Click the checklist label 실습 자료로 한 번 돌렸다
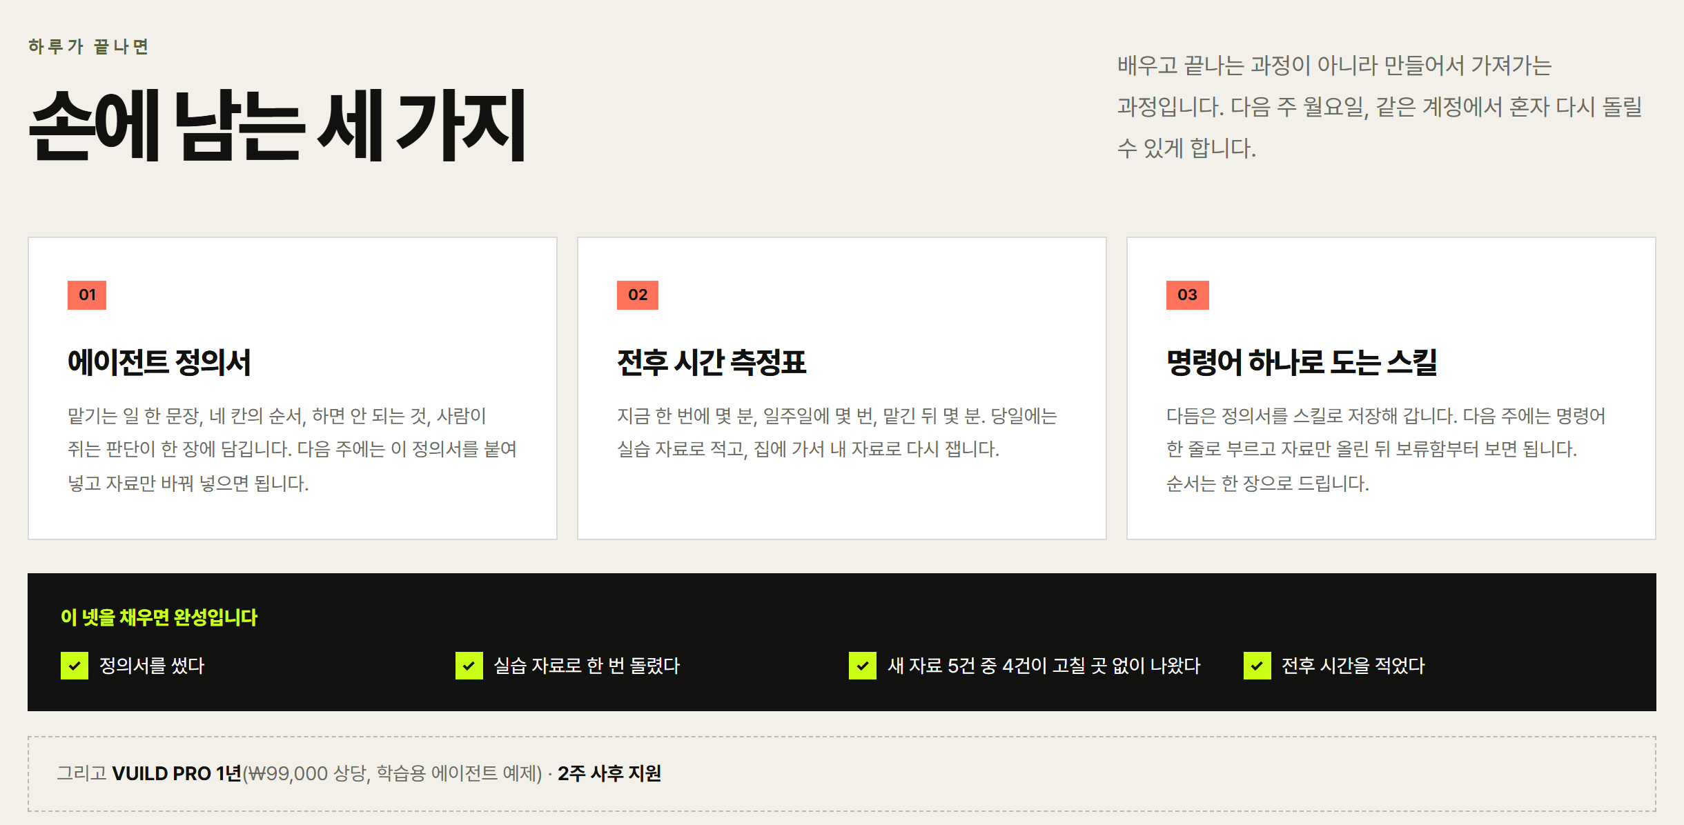Viewport: 1684px width, 825px height. pyautogui.click(x=587, y=666)
